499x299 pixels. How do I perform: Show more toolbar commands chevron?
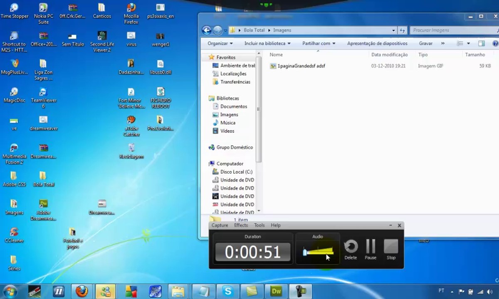pos(442,43)
